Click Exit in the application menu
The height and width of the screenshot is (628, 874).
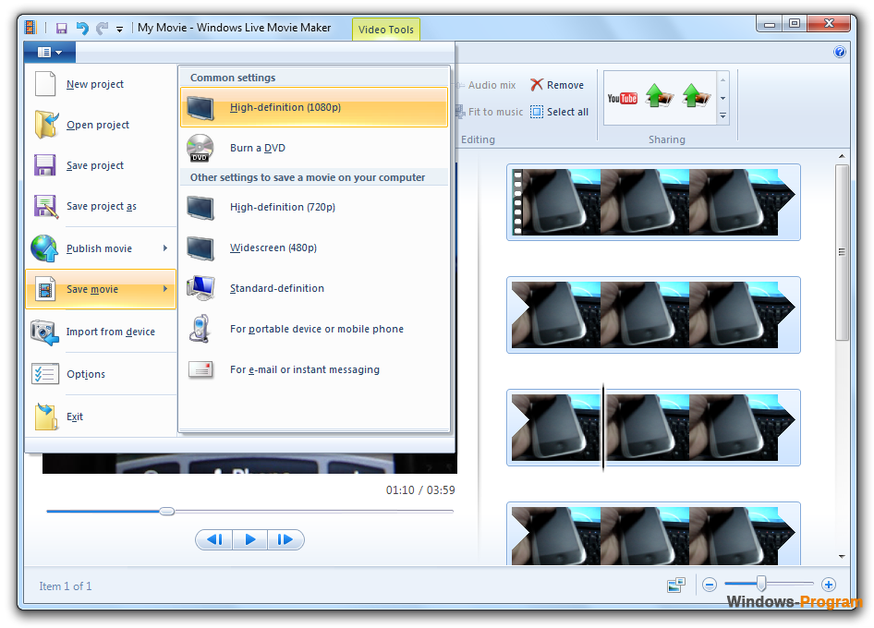[x=102, y=417]
